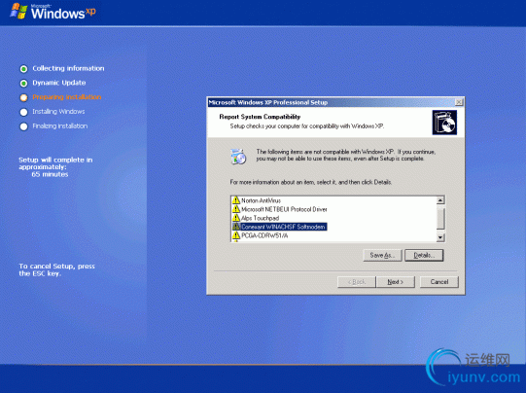Click Next to continue setup
Viewport: 526px width, 393px height.
(396, 282)
